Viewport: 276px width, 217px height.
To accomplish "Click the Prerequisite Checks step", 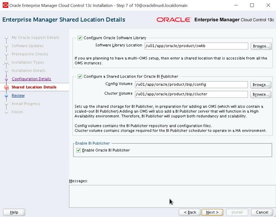I will (30, 54).
